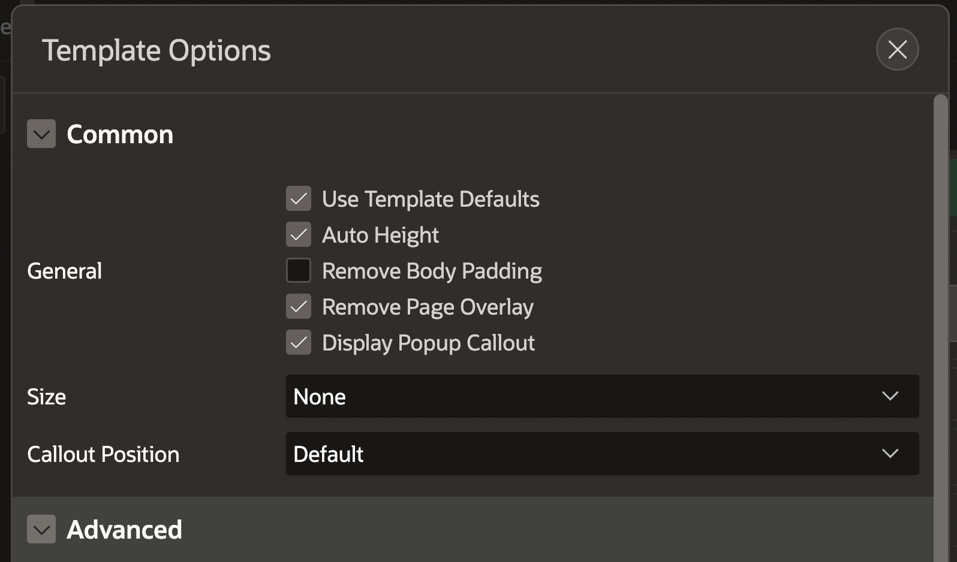This screenshot has width=957, height=562.
Task: Open the Size dropdown showing None
Action: pos(601,396)
